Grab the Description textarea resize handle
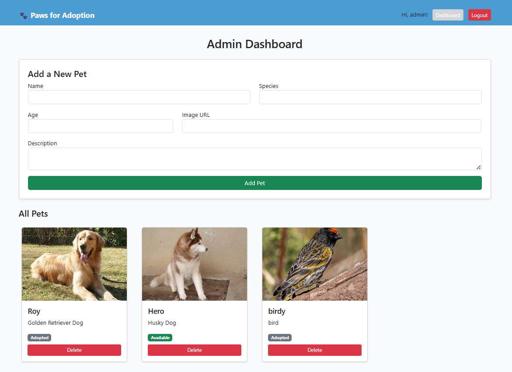The image size is (512, 372). 479,167
